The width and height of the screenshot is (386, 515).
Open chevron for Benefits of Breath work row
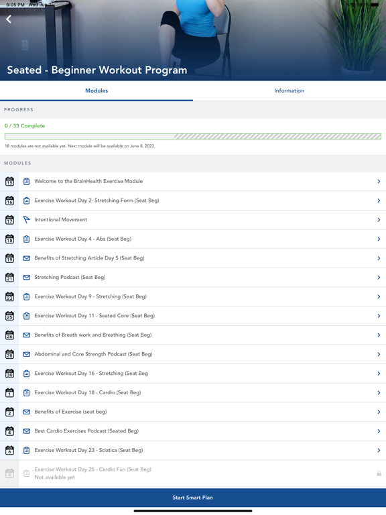point(379,335)
